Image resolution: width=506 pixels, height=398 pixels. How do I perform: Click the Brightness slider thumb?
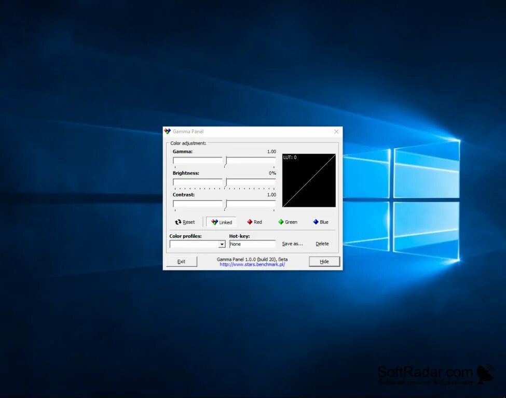tap(226, 183)
